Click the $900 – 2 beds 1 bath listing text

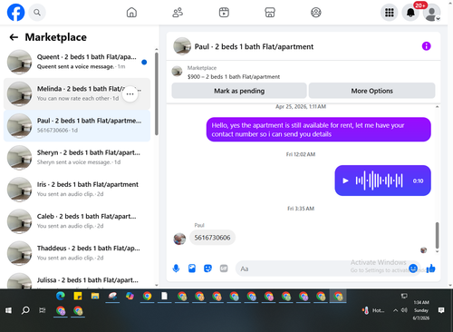point(234,77)
